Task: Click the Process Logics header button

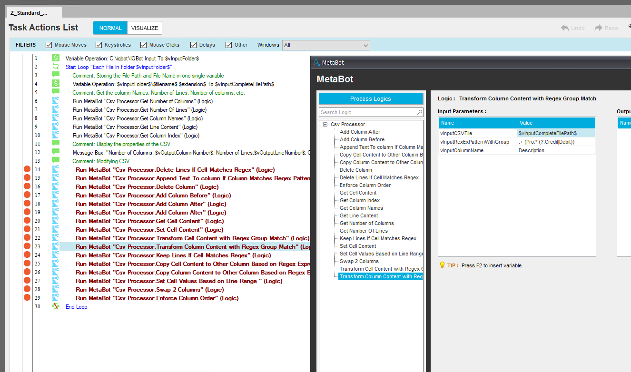Action: coord(371,99)
